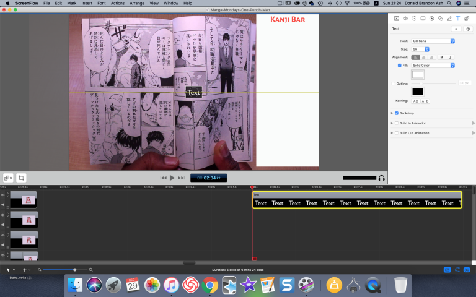Screen dimensions: 476x297
Task: Open the white fill color swatch
Action: click(418, 74)
